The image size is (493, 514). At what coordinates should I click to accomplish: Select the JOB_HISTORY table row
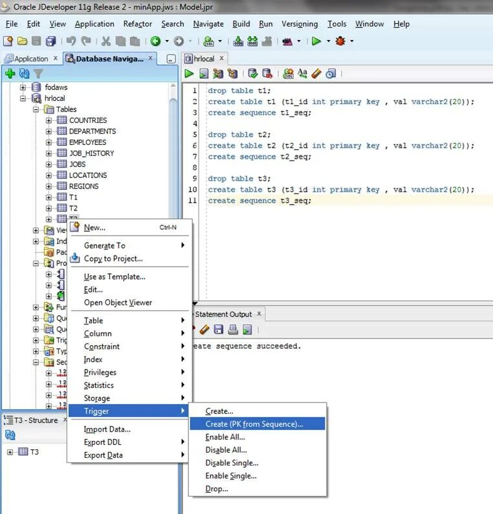[x=85, y=153]
